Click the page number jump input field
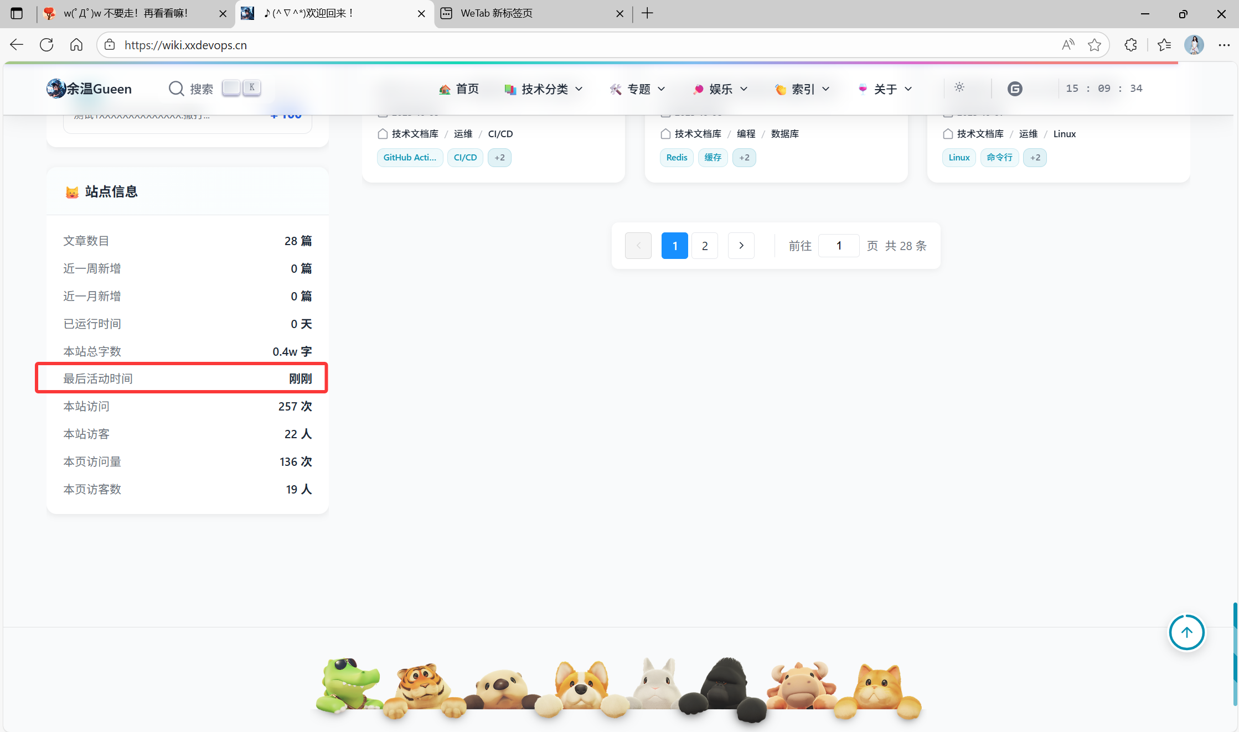Image resolution: width=1239 pixels, height=732 pixels. (838, 246)
